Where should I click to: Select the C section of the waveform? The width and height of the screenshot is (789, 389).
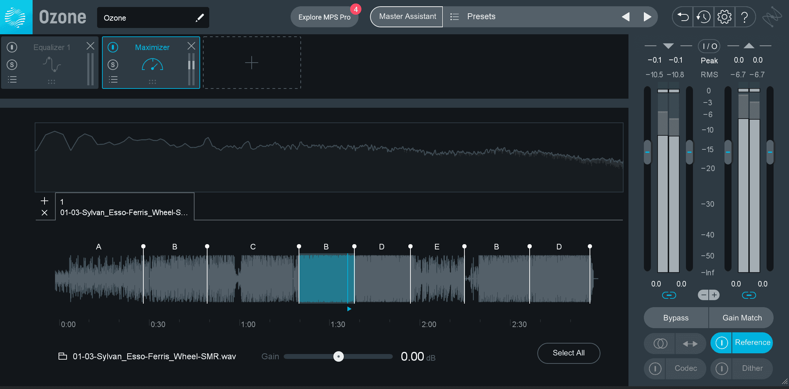coord(253,278)
